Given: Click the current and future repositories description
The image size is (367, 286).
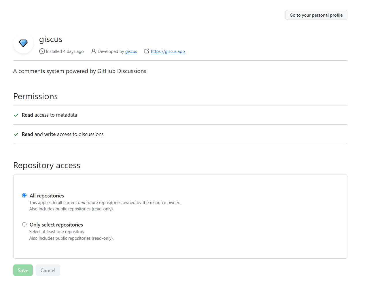Looking at the screenshot, I should (105, 203).
